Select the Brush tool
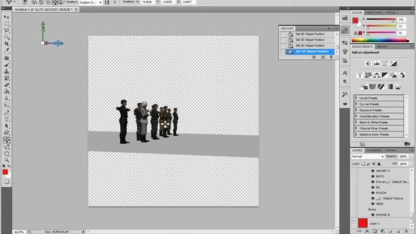 6,65
